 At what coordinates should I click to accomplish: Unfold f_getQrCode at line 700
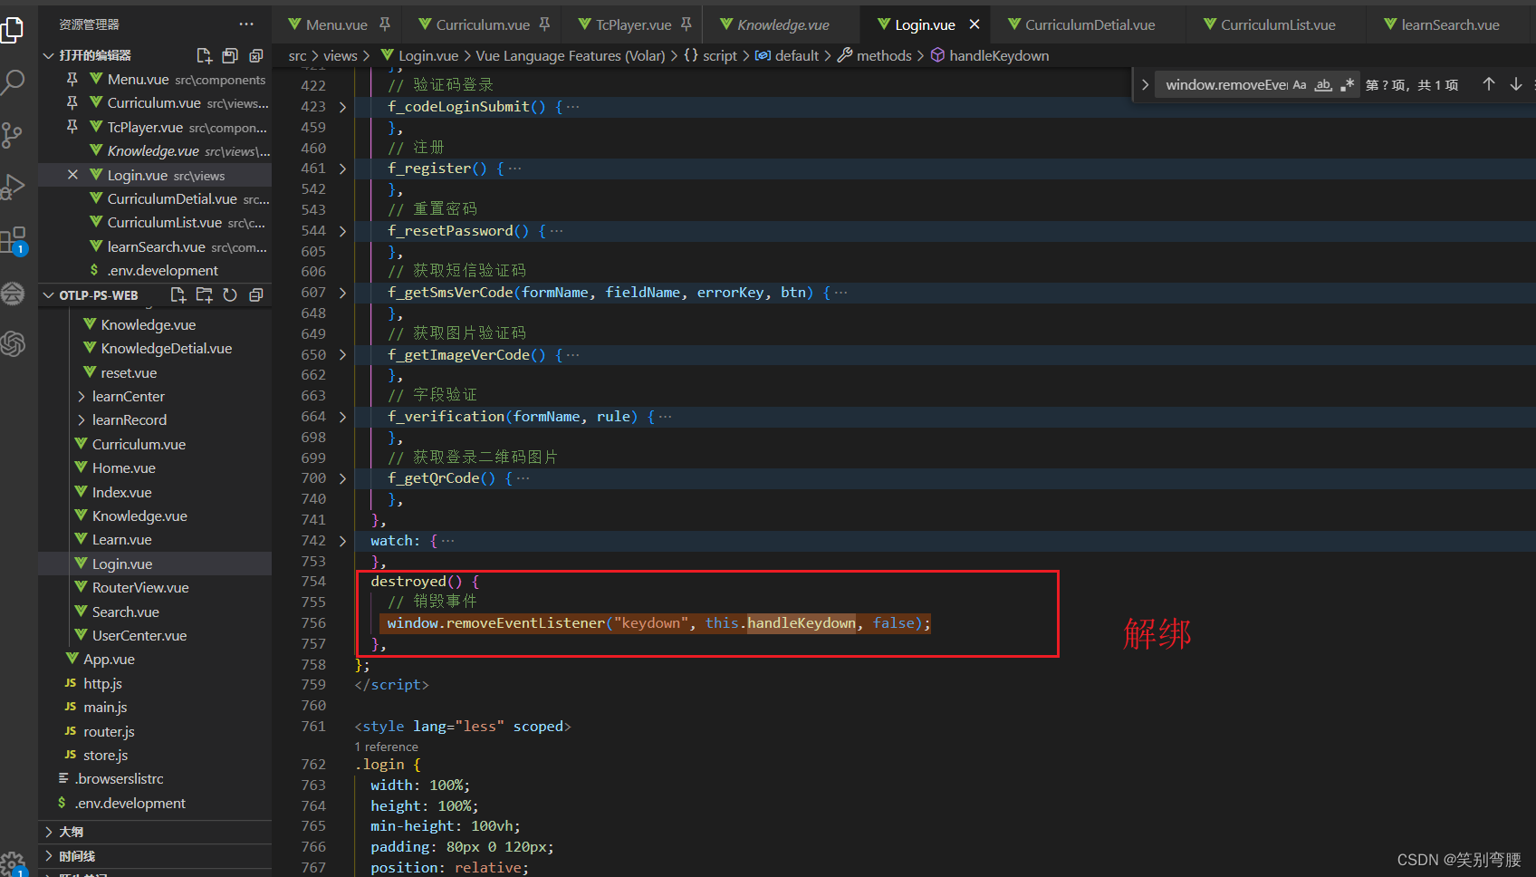(342, 478)
